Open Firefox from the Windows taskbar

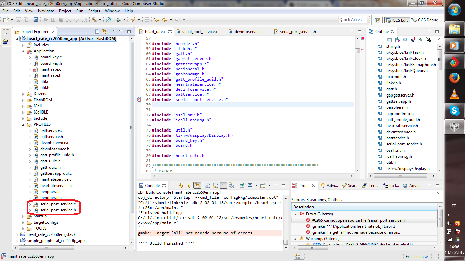[454, 78]
